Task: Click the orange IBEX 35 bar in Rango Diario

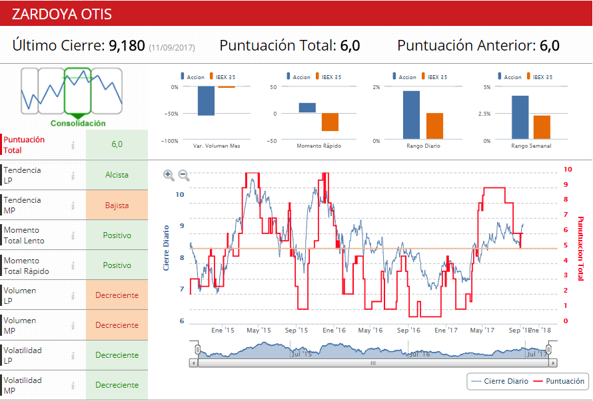Action: [434, 126]
